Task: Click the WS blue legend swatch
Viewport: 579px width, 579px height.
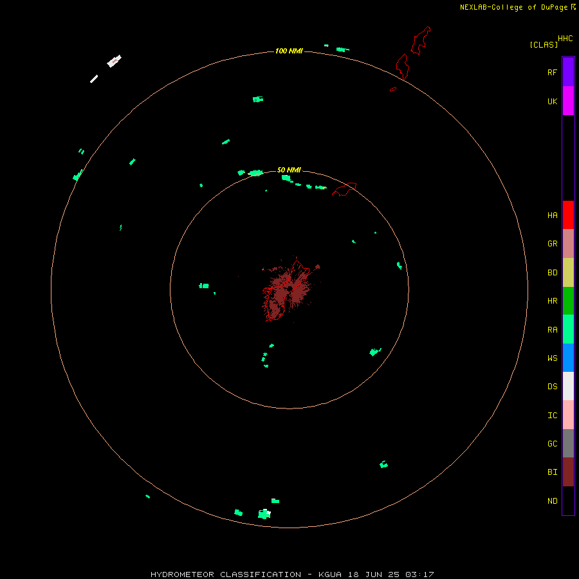Action: (568, 358)
